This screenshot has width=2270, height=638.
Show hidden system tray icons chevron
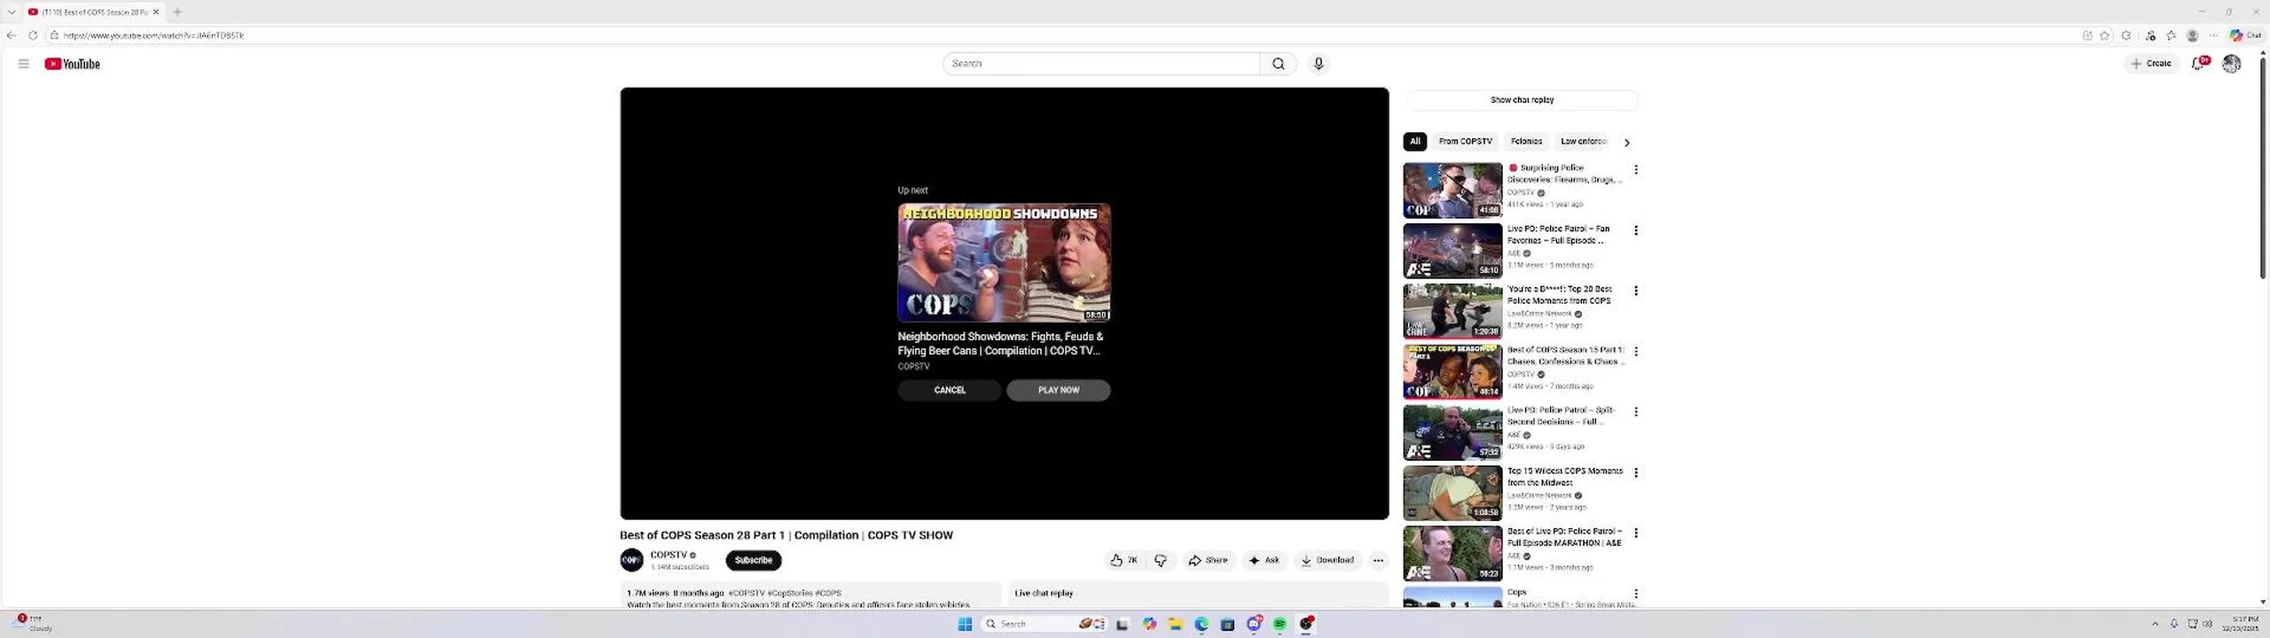pos(2155,624)
